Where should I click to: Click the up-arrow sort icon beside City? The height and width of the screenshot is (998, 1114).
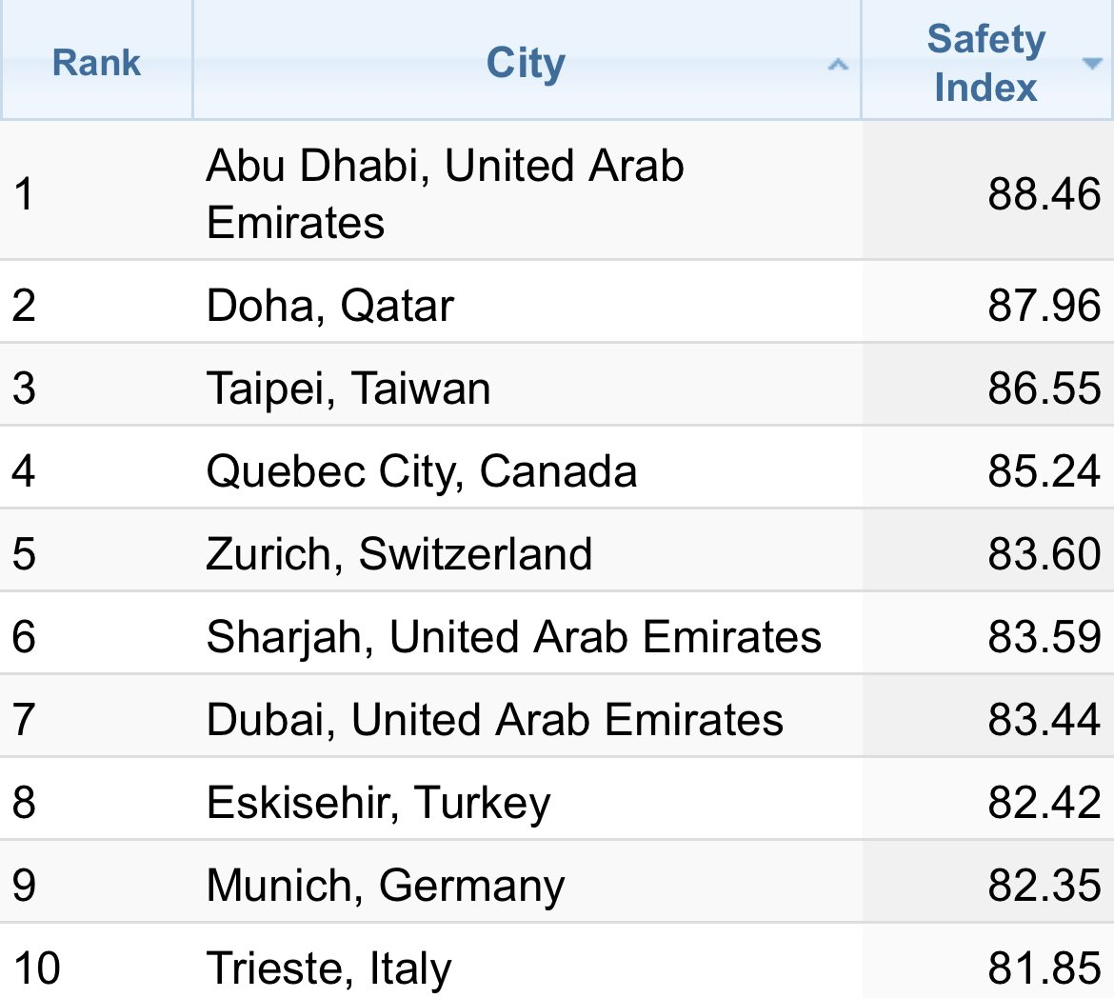tap(838, 65)
